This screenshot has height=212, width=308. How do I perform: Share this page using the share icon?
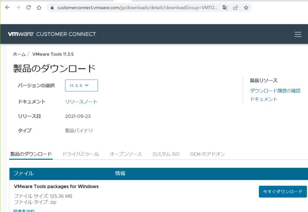[236, 8]
